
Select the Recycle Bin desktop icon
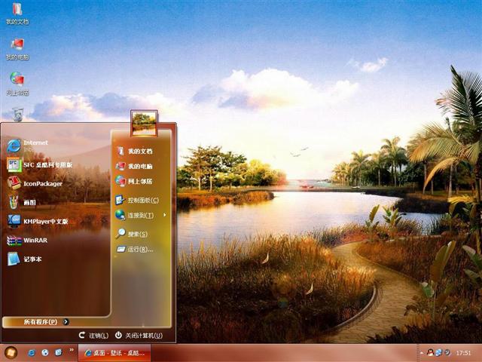[18, 114]
